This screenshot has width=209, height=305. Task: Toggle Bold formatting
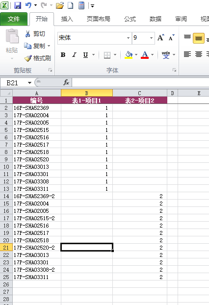63,55
